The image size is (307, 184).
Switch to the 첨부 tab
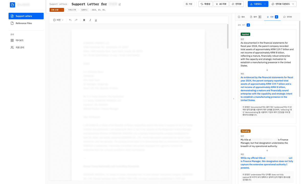[x=255, y=17]
